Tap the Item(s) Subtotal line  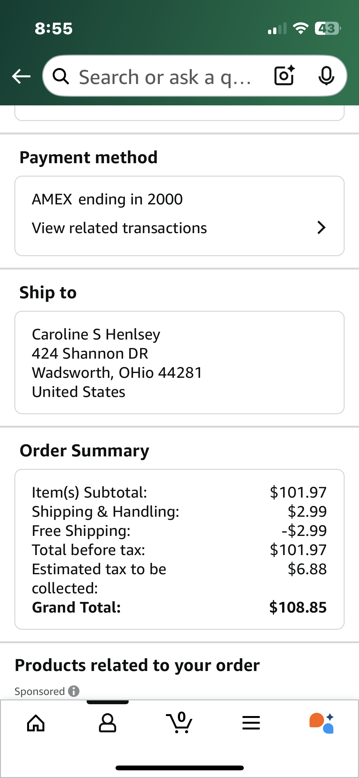coord(179,492)
